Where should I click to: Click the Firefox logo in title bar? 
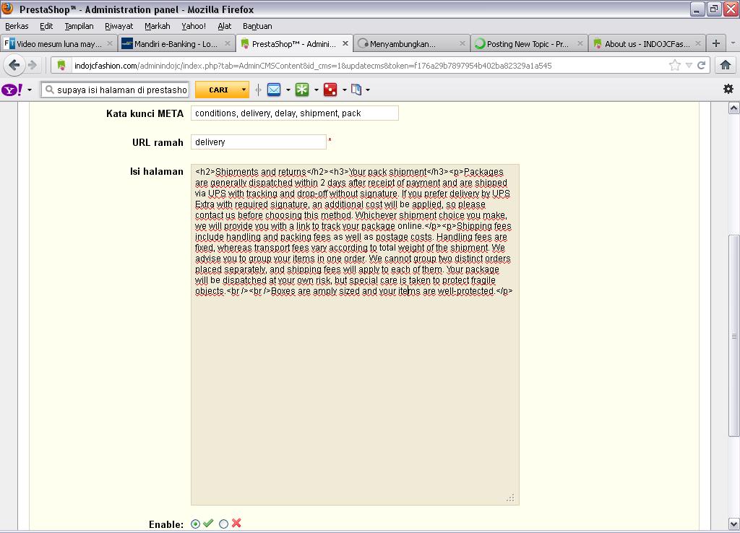pyautogui.click(x=7, y=9)
